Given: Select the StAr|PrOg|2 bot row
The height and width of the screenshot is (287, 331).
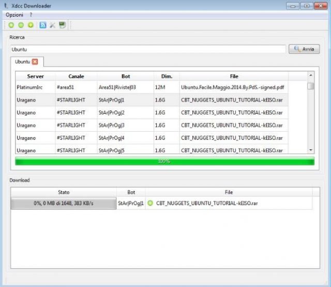Looking at the screenshot, I should tap(126, 113).
